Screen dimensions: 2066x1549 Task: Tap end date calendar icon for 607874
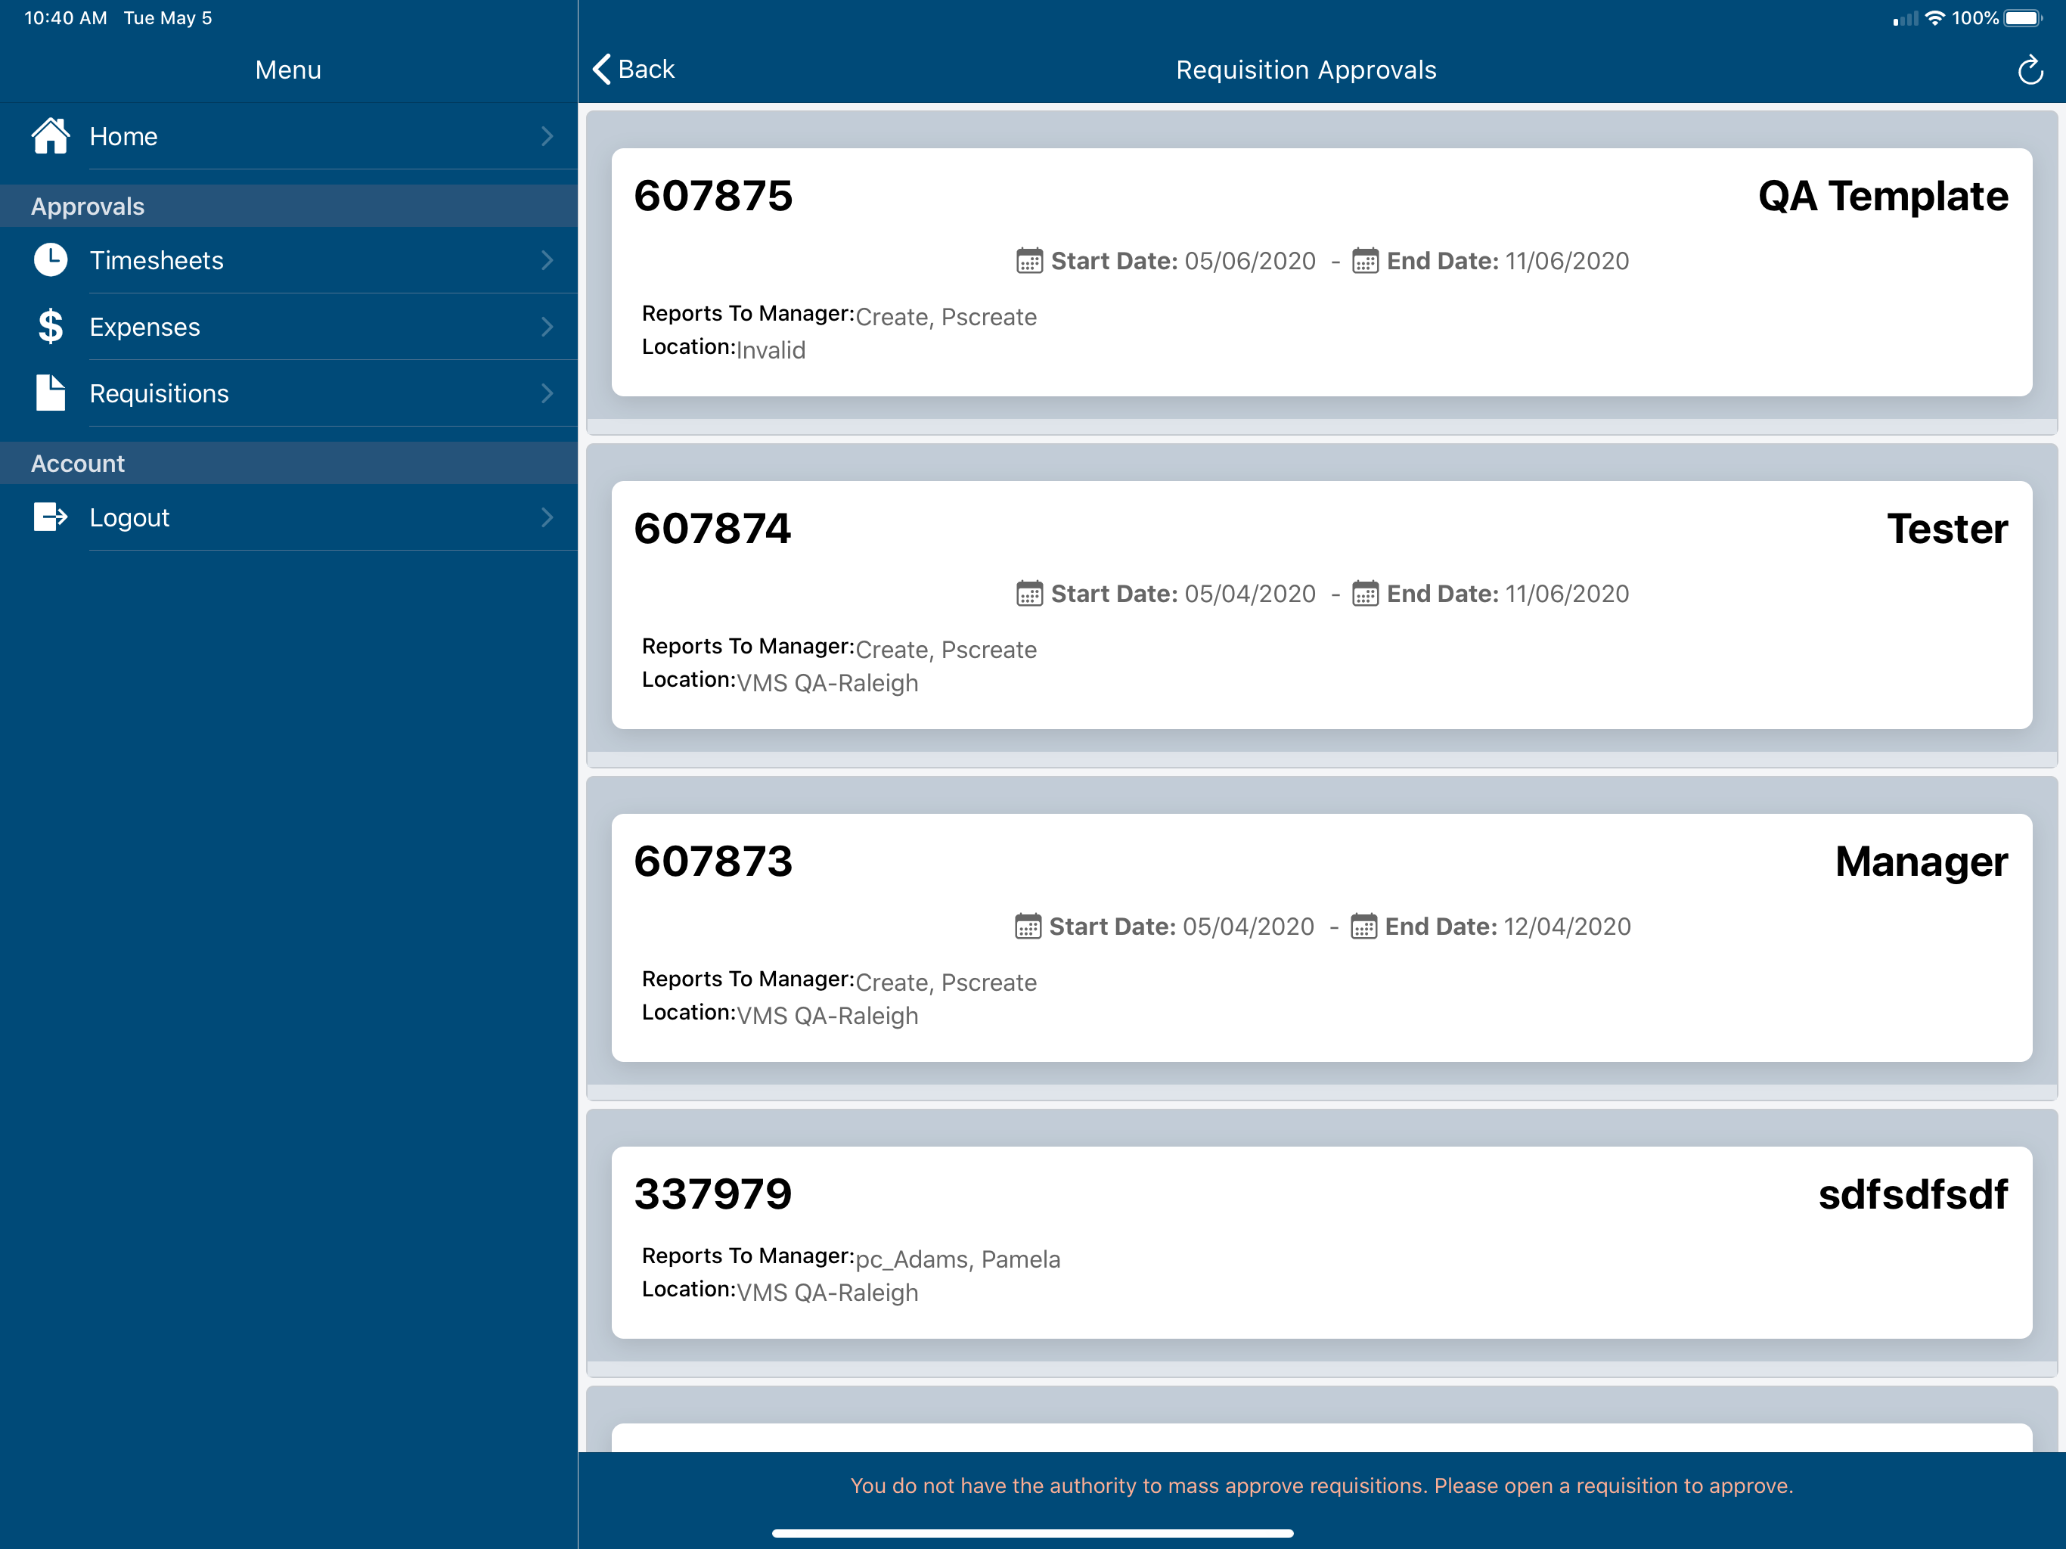tap(1364, 593)
